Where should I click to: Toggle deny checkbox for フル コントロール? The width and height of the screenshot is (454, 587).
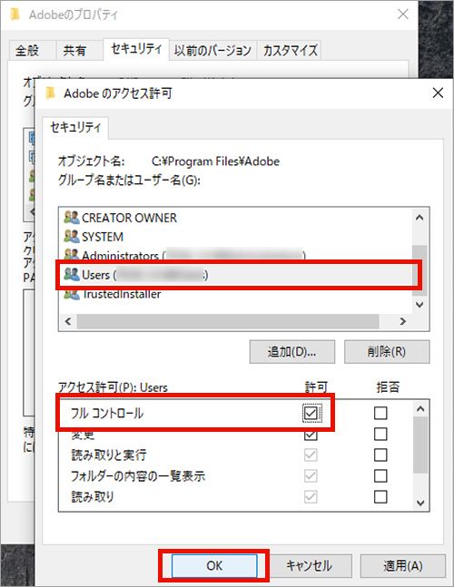tap(380, 413)
